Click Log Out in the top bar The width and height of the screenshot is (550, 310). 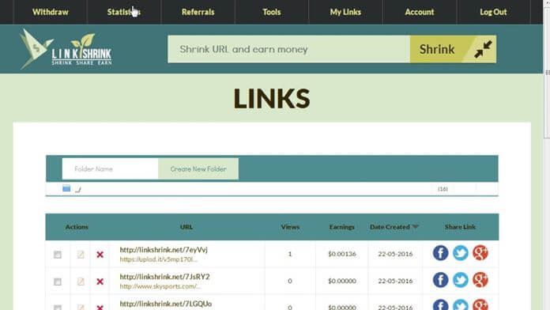493,12
